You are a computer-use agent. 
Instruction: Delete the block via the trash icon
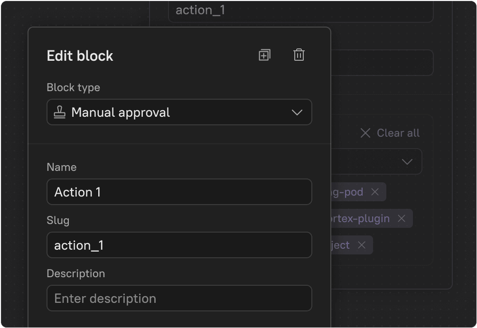click(299, 55)
